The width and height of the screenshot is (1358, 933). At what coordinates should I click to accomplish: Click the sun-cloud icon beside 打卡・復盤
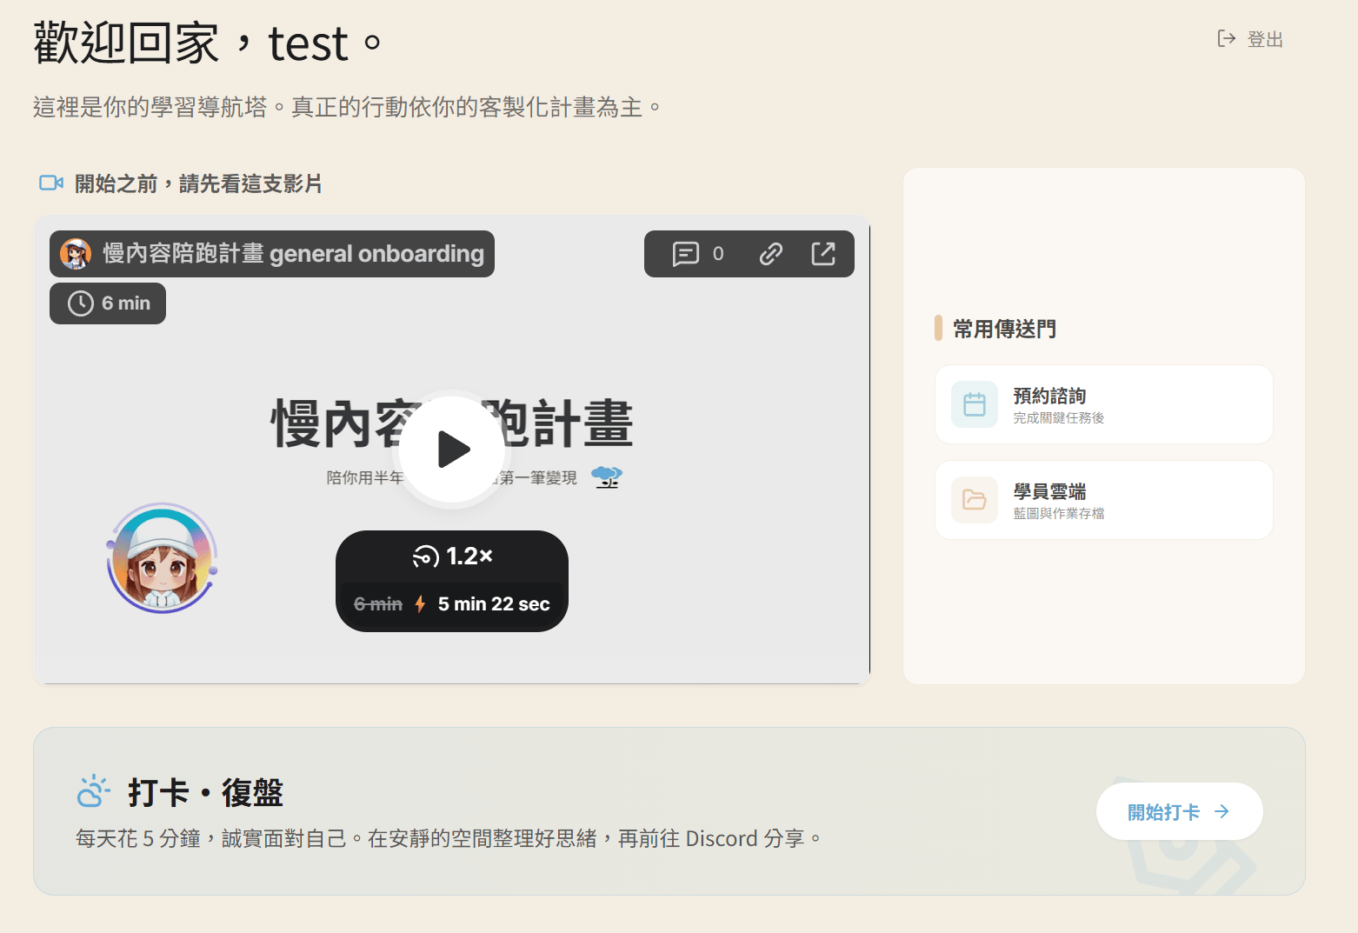coord(93,792)
